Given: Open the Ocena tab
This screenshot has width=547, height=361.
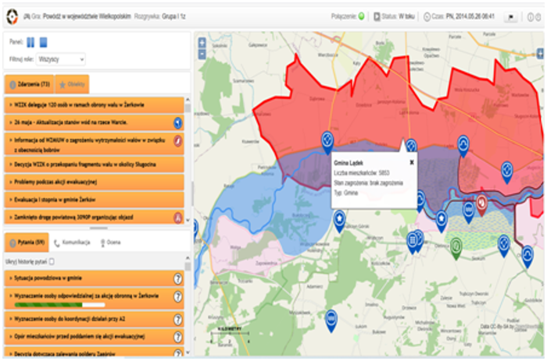Looking at the screenshot, I should 109,242.
